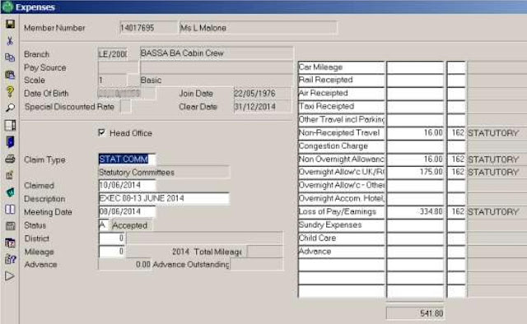Image resolution: width=527 pixels, height=324 pixels.
Task: Click the magnifying glass search icon
Action: click(x=10, y=108)
